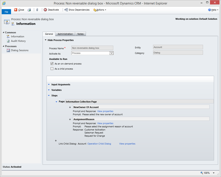Click the red Close icon in toolbar

pos(16,10)
